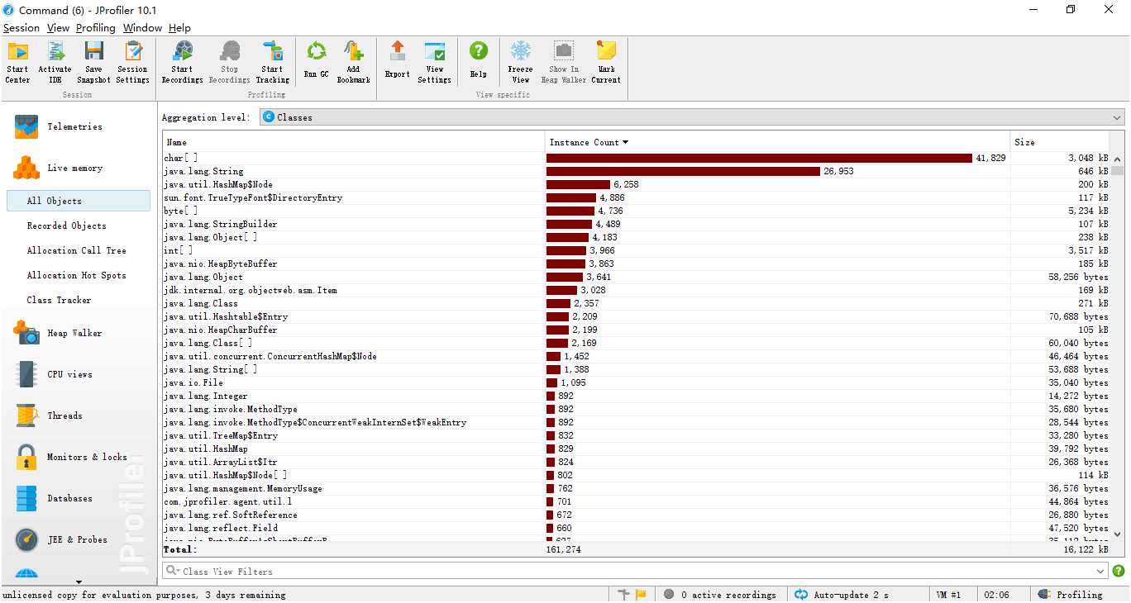Viewport: 1131px width, 603px height.
Task: Open the Help menu in menu bar
Action: [179, 27]
